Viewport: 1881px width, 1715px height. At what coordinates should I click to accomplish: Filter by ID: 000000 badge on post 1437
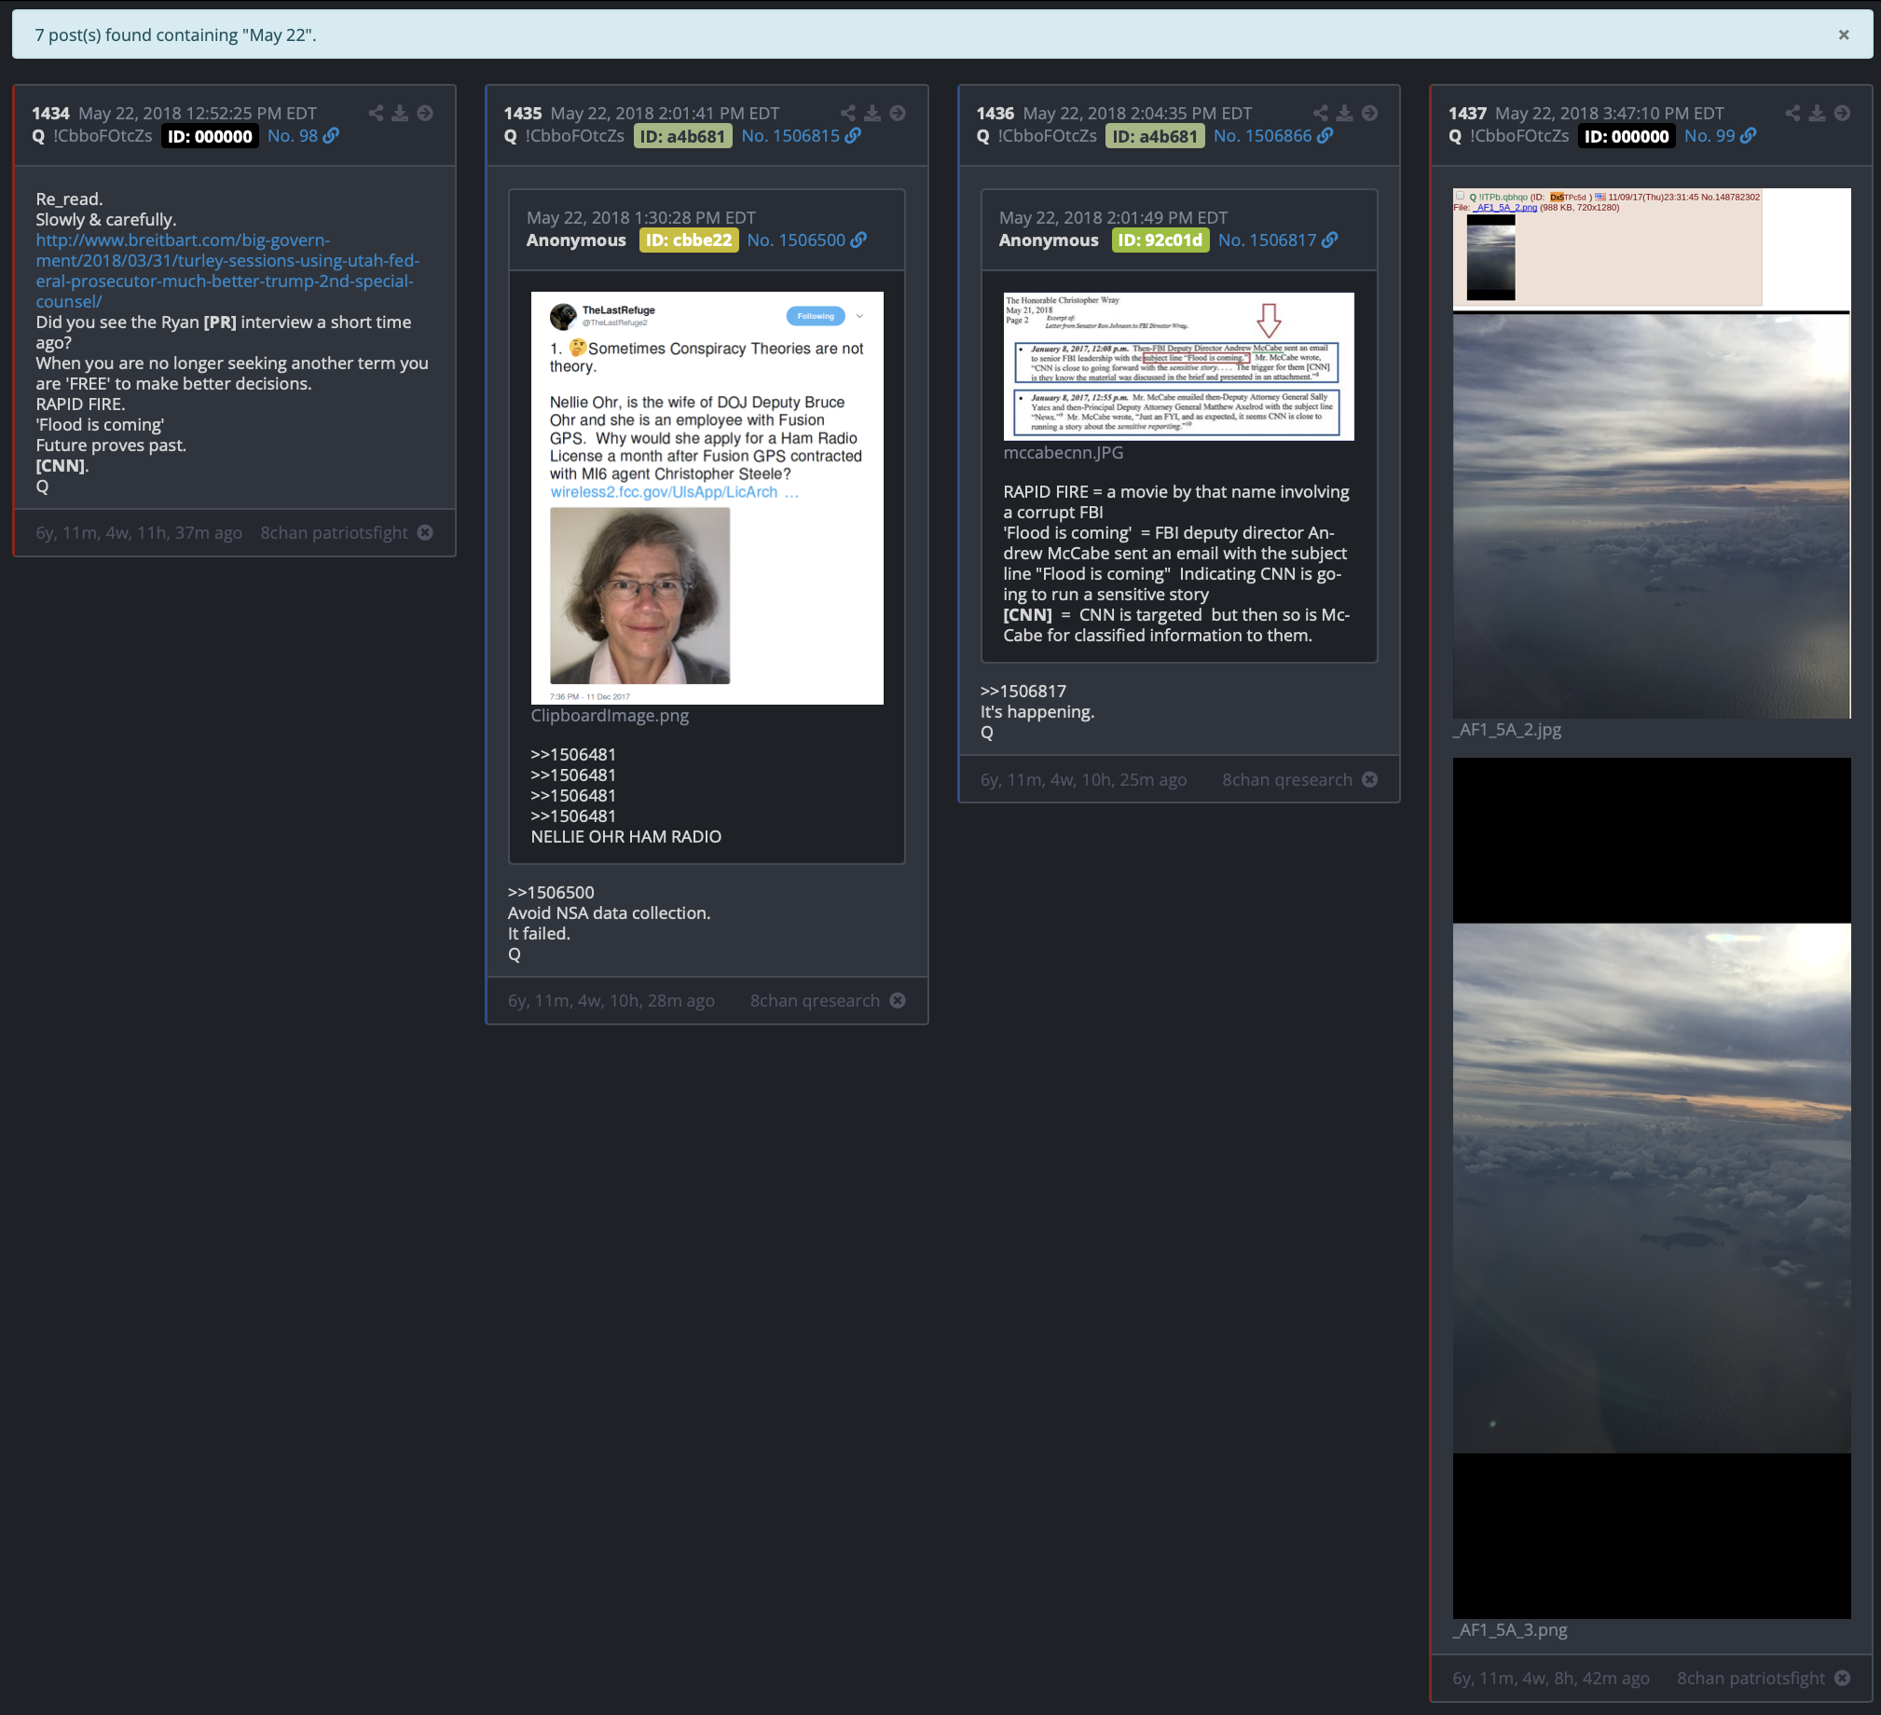pyautogui.click(x=1627, y=136)
